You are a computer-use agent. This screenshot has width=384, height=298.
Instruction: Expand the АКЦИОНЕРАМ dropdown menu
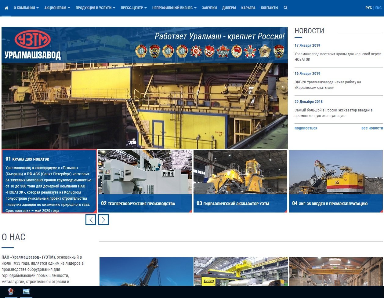pos(57,8)
